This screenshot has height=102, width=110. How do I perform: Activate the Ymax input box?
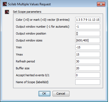coord(88,54)
